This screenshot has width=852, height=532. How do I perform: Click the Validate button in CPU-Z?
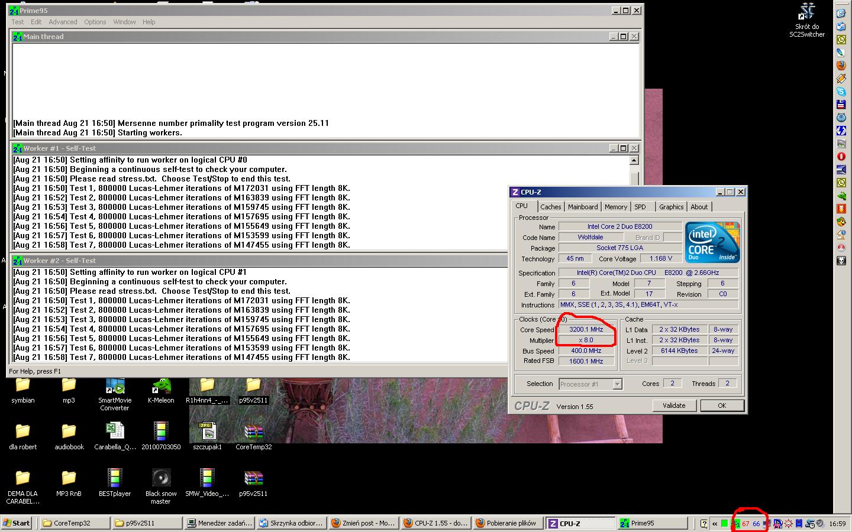674,406
